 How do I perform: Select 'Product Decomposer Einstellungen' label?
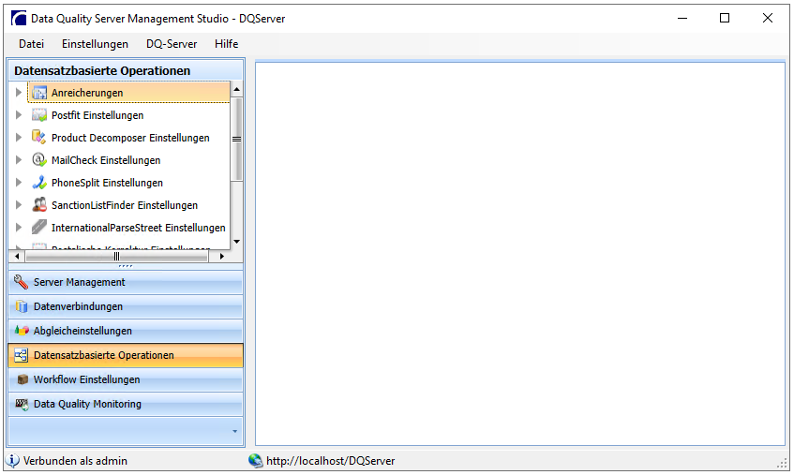[130, 138]
